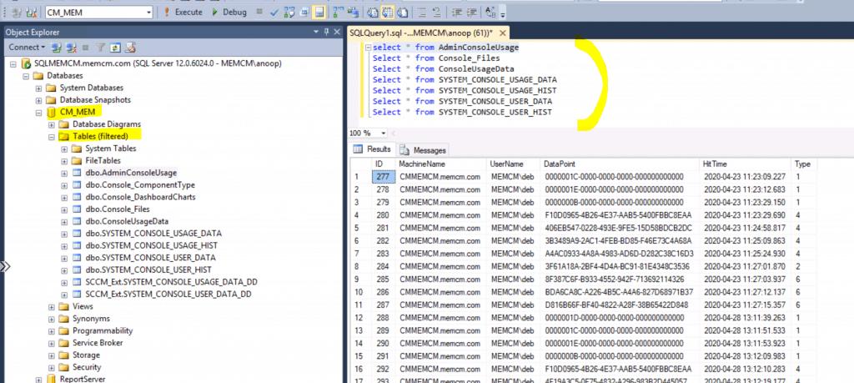
Task: Open the Object Explorer window position menu
Action: click(x=316, y=33)
